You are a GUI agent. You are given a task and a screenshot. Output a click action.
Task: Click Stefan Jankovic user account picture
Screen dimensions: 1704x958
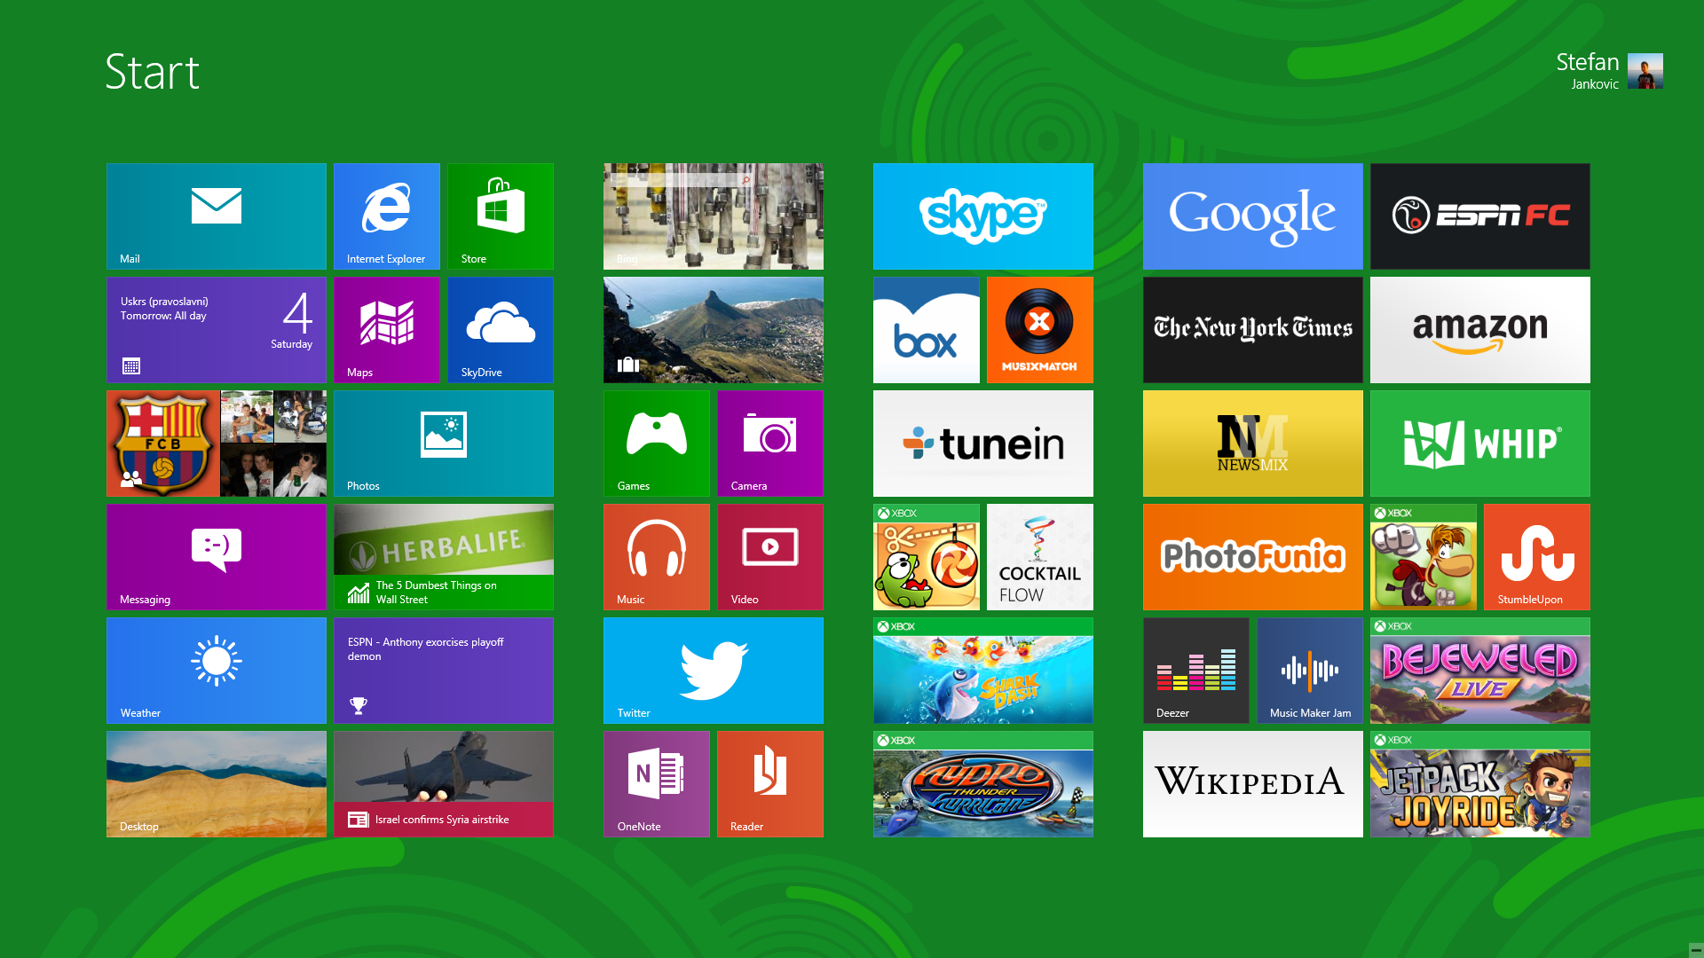pyautogui.click(x=1645, y=71)
